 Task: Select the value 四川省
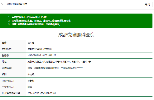tap(31, 43)
